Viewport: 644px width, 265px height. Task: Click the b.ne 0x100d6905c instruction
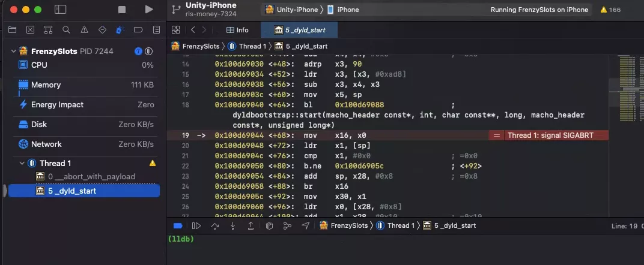pyautogui.click(x=344, y=166)
